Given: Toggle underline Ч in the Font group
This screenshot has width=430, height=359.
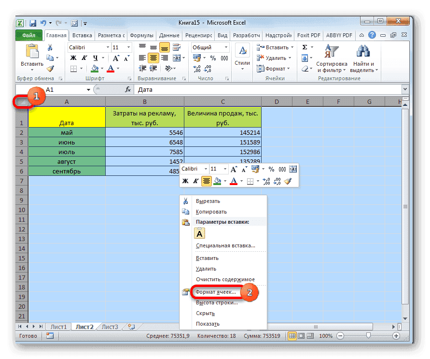Looking at the screenshot, I should click(x=95, y=57).
